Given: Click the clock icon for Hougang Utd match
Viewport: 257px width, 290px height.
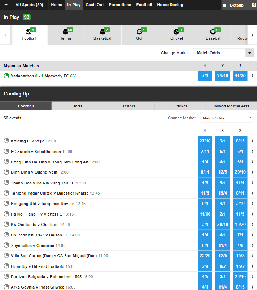Looking at the screenshot, I should (6, 204).
